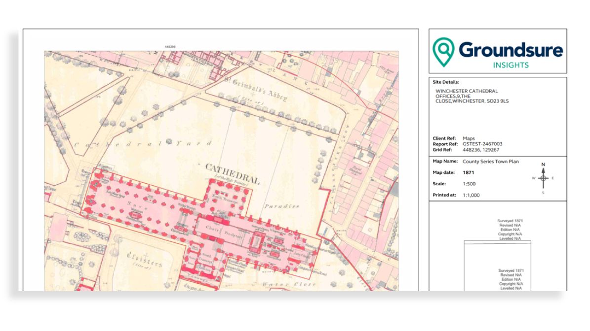Screen dimensions: 590x331
Task: Click the Cathedral Yard label on the map
Action: tap(143, 144)
